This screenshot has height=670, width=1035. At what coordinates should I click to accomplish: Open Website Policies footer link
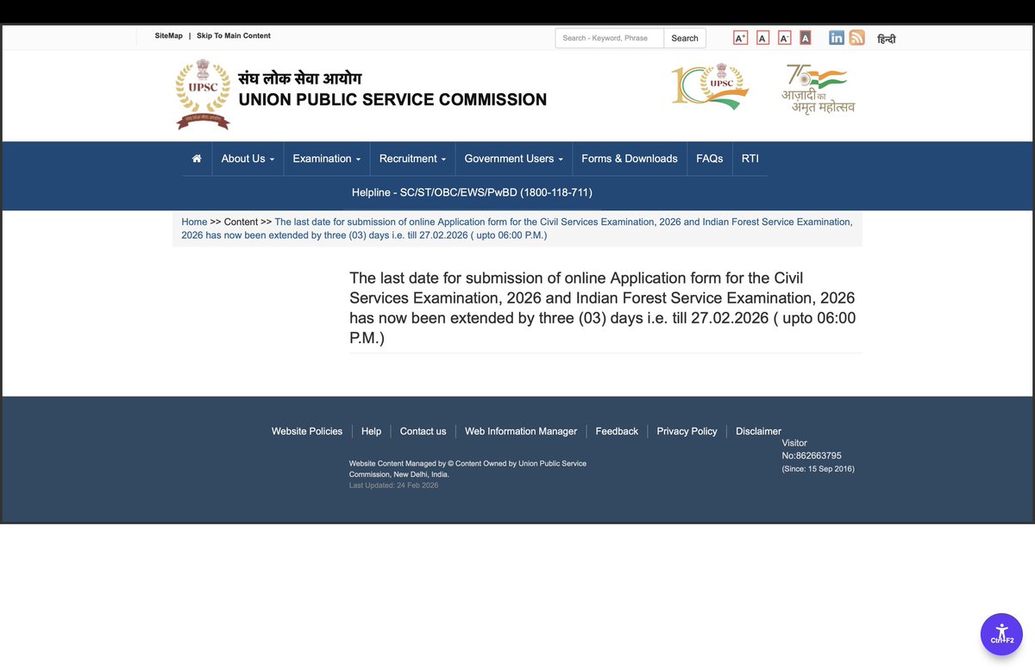coord(307,431)
